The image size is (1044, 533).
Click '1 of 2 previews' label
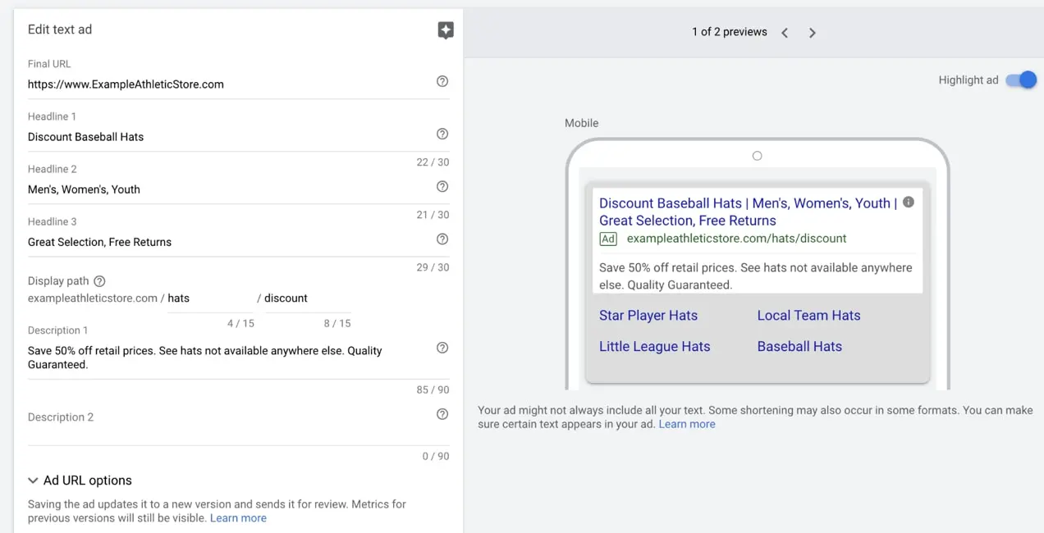coord(729,32)
